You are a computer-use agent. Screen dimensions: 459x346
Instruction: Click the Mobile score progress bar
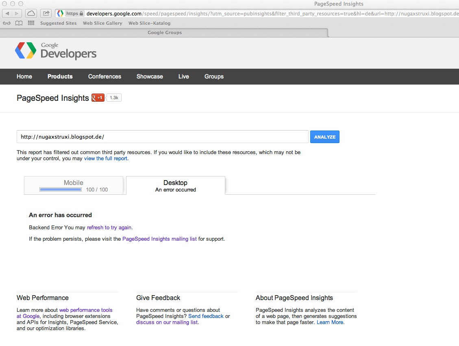click(x=61, y=189)
